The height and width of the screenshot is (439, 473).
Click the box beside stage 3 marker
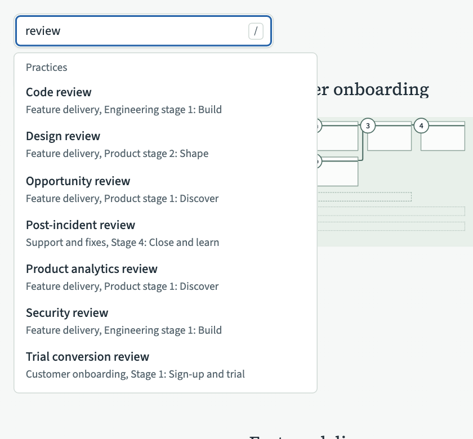pos(390,136)
